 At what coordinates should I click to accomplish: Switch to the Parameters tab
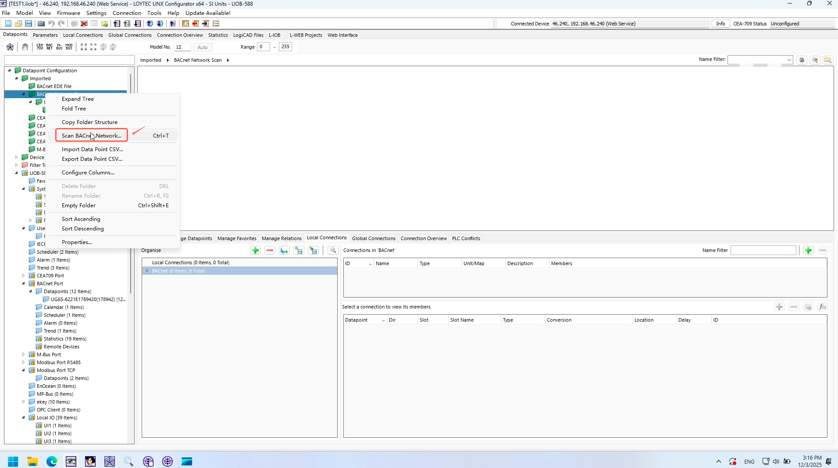tap(45, 35)
